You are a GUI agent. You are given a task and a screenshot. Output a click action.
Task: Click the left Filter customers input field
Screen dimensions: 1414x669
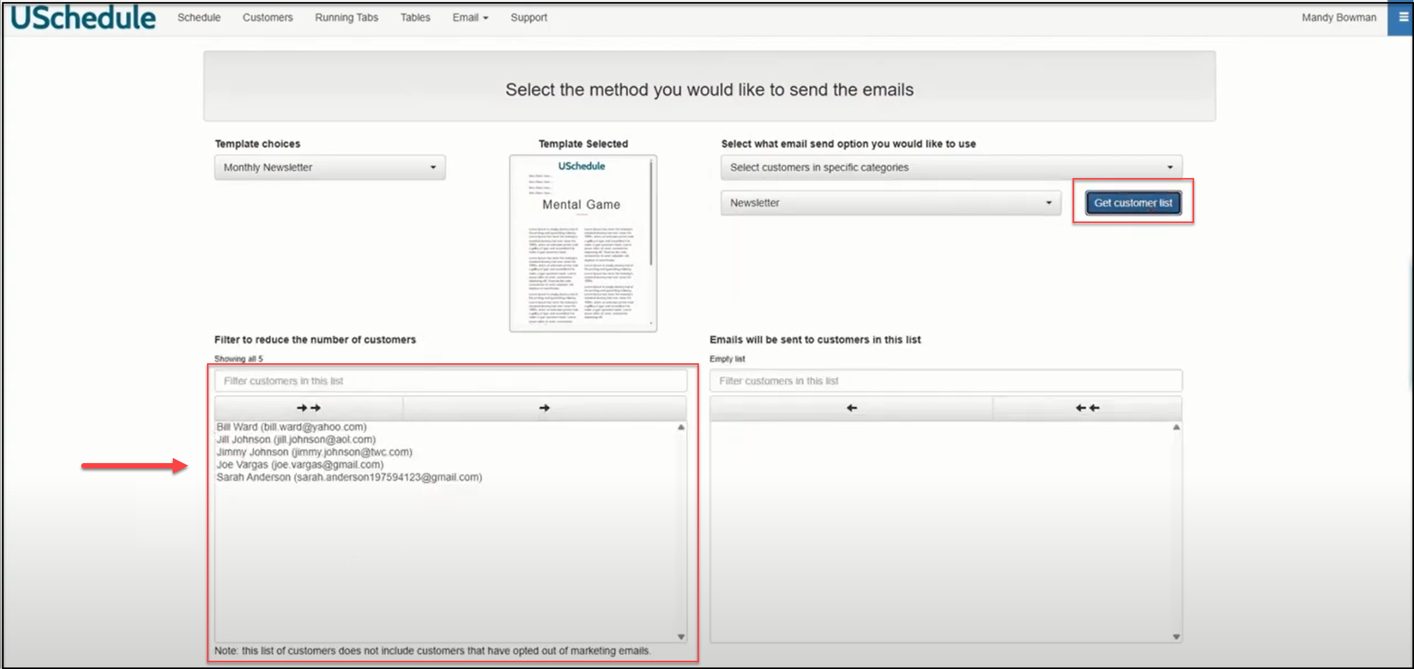click(x=450, y=381)
